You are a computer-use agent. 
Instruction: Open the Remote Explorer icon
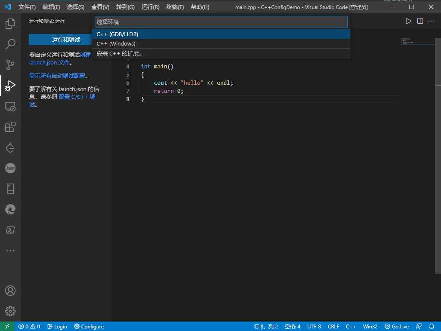10,106
